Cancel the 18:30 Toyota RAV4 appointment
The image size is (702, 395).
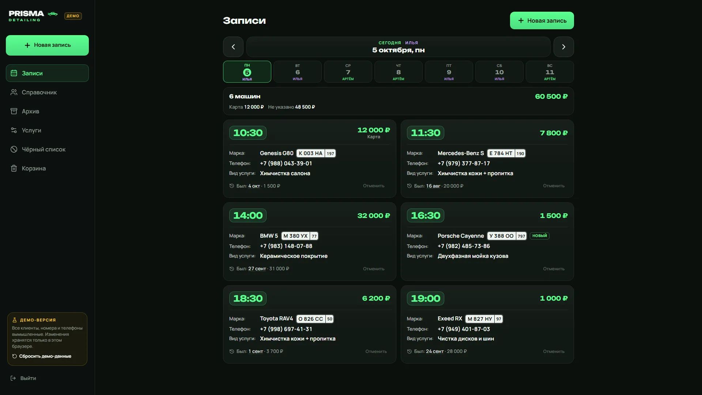(x=376, y=351)
